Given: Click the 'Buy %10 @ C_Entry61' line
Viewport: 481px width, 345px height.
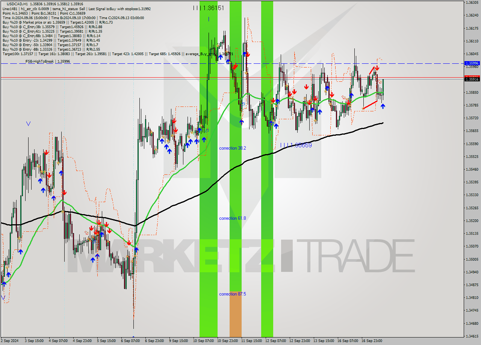Looking at the screenshot, I should pyautogui.click(x=52, y=31).
